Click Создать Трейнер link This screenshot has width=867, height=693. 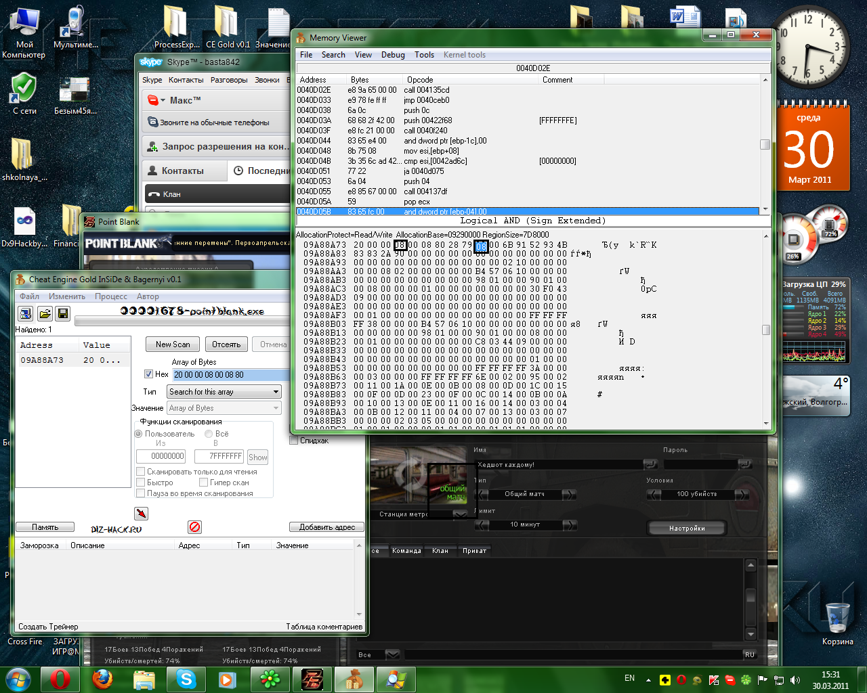[x=48, y=627]
